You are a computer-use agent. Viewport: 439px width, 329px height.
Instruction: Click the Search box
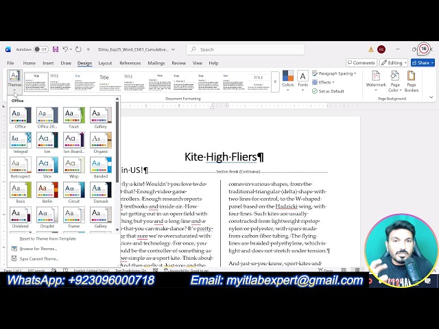point(246,49)
